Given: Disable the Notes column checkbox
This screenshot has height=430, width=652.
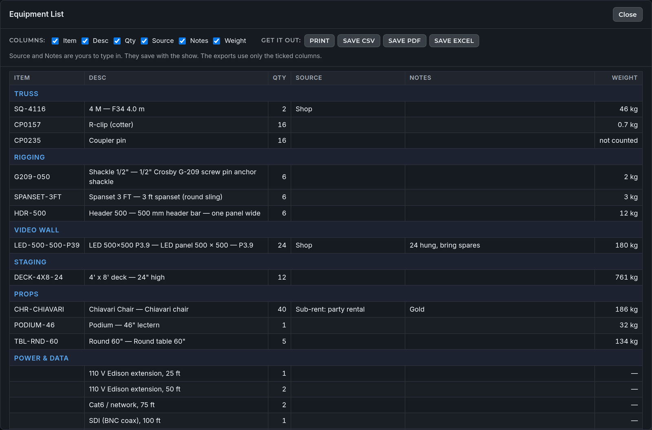Looking at the screenshot, I should (183, 41).
